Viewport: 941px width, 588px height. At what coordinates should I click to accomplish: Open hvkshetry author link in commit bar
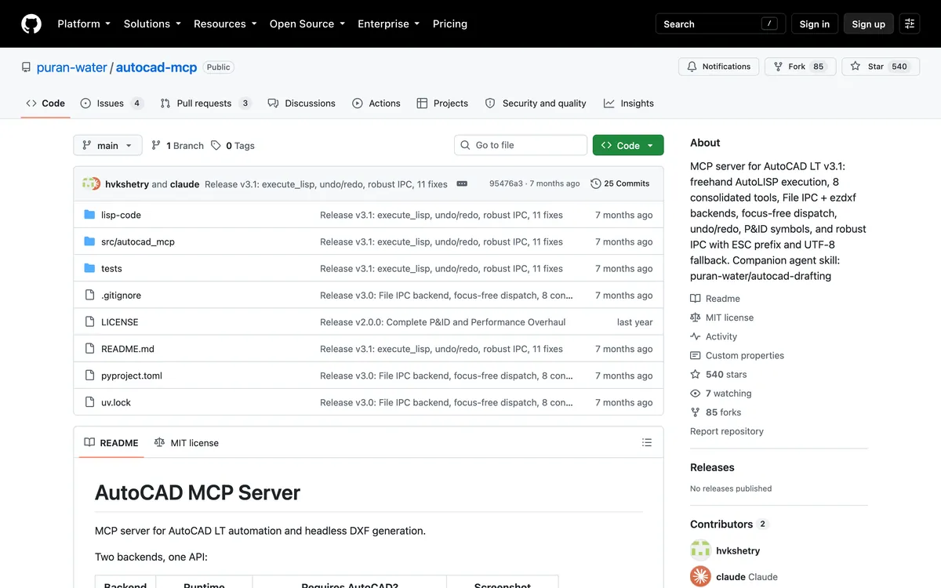point(126,184)
